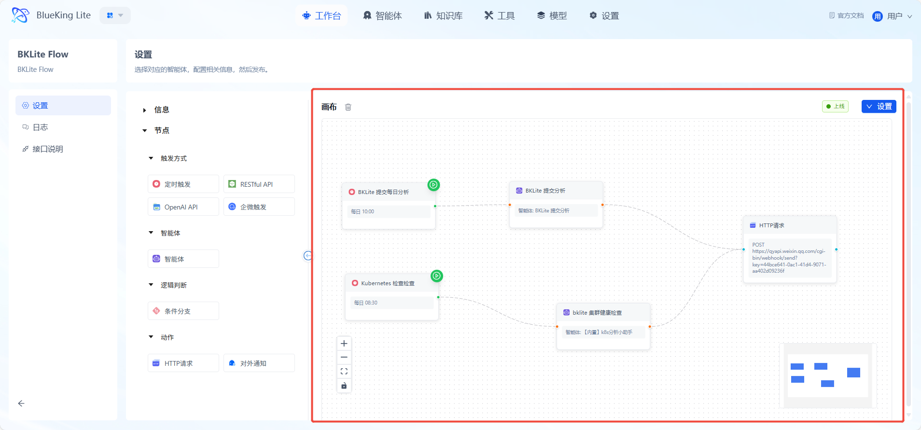Collapse the 动作 group
This screenshot has width=921, height=430.
[151, 337]
